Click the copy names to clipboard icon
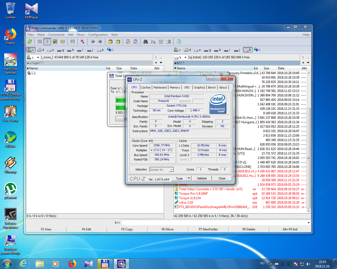 [168, 42]
